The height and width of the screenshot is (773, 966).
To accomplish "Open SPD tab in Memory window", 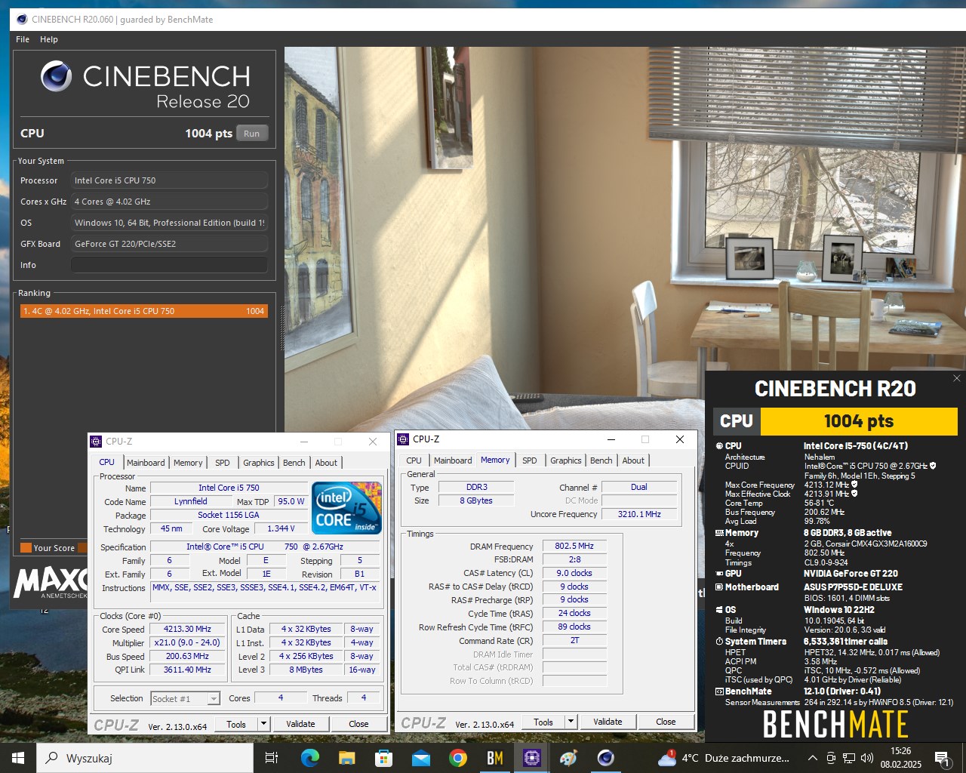I will pos(530,460).
